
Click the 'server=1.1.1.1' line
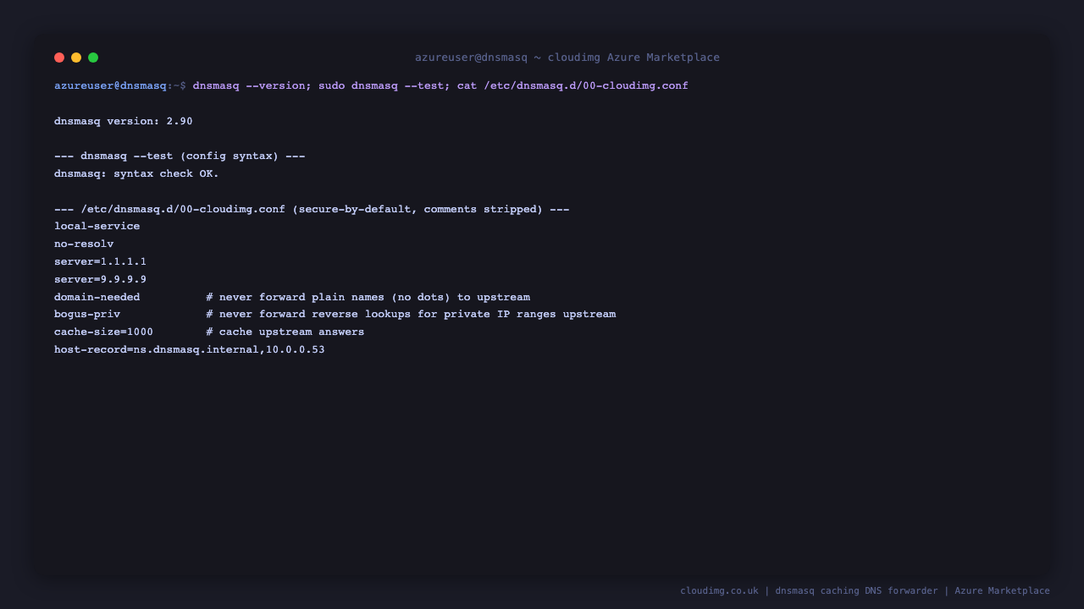coord(100,261)
